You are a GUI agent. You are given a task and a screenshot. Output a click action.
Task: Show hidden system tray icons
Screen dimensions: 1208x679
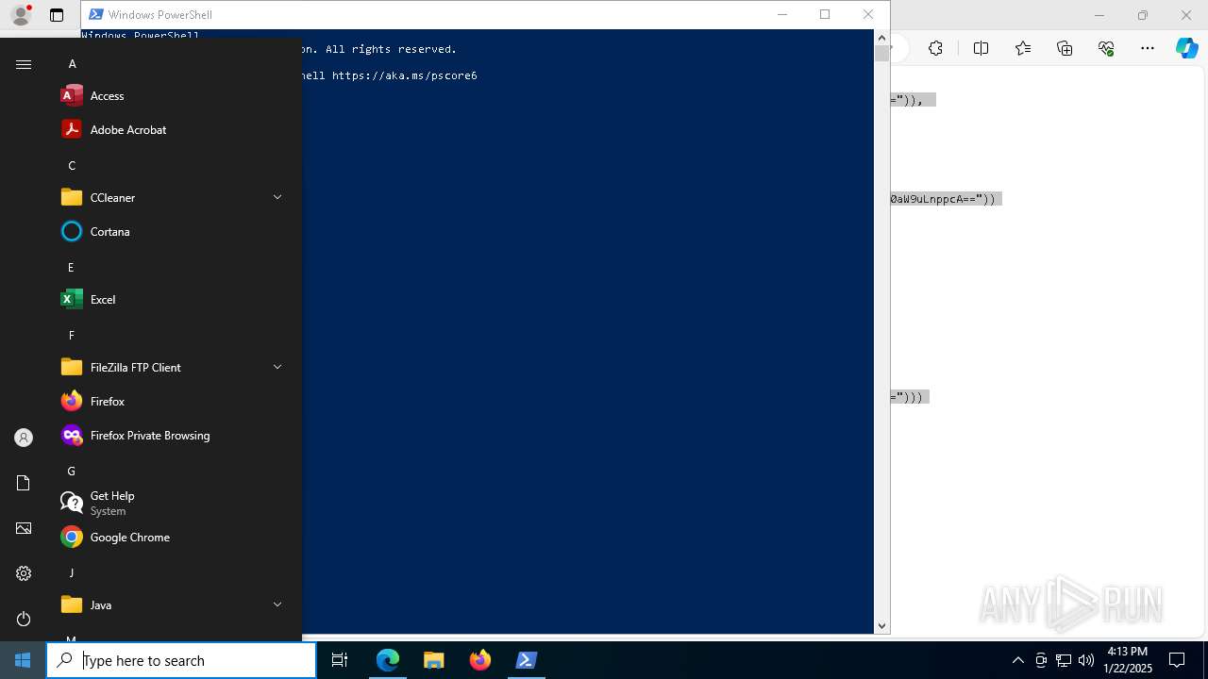1017,660
